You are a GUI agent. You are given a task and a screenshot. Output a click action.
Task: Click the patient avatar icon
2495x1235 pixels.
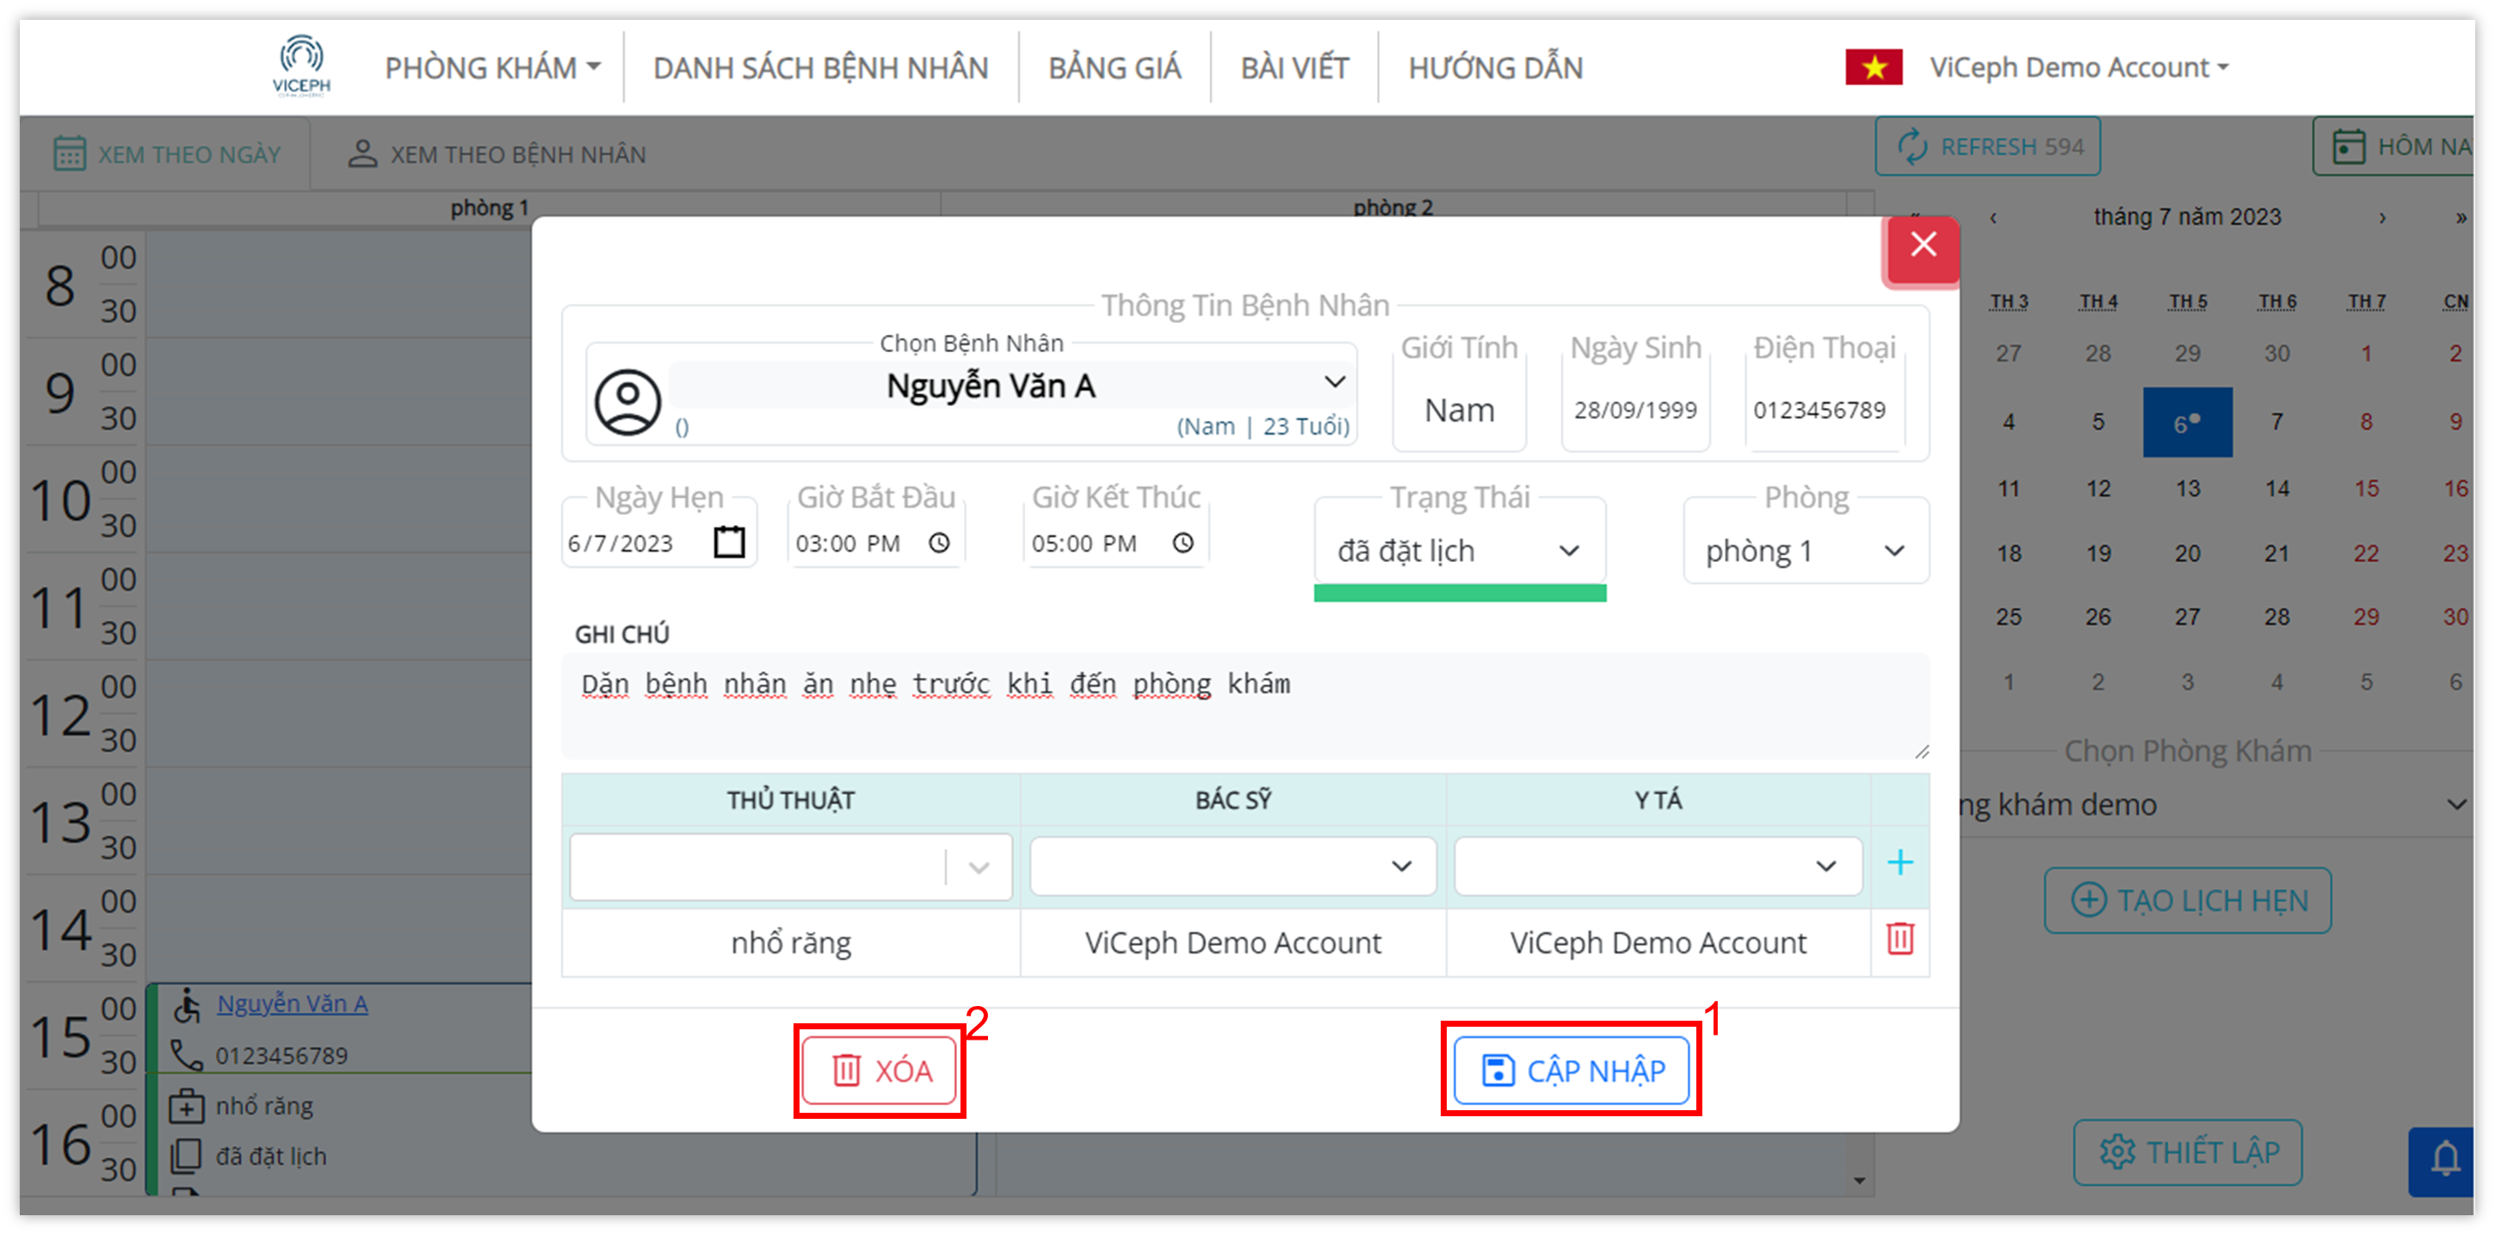pos(627,402)
